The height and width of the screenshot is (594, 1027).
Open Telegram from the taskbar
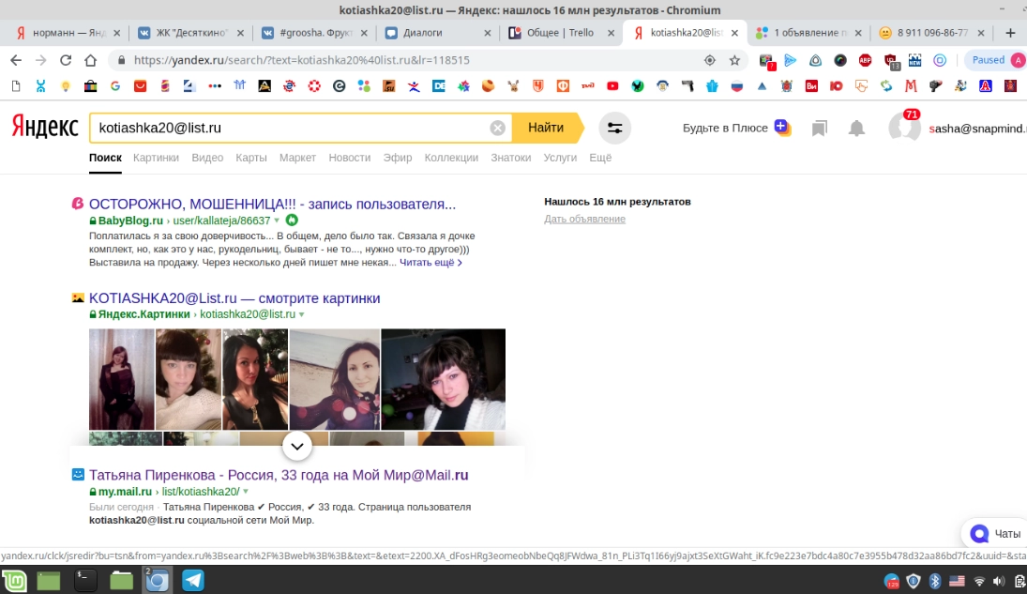pos(193,581)
